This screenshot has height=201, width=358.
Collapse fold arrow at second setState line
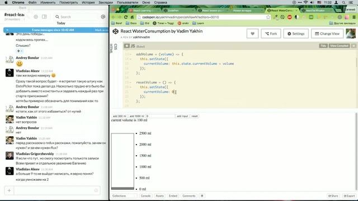point(130,87)
